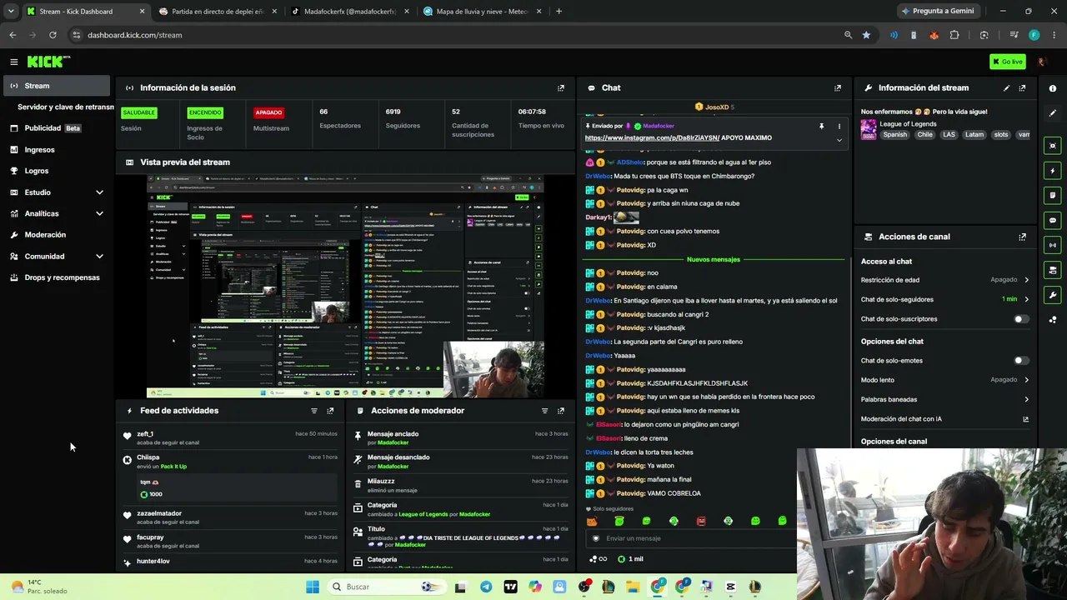1067x600 pixels.
Task: Pop out the Chat panel
Action: point(838,87)
